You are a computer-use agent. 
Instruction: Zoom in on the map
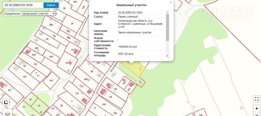click(x=256, y=108)
